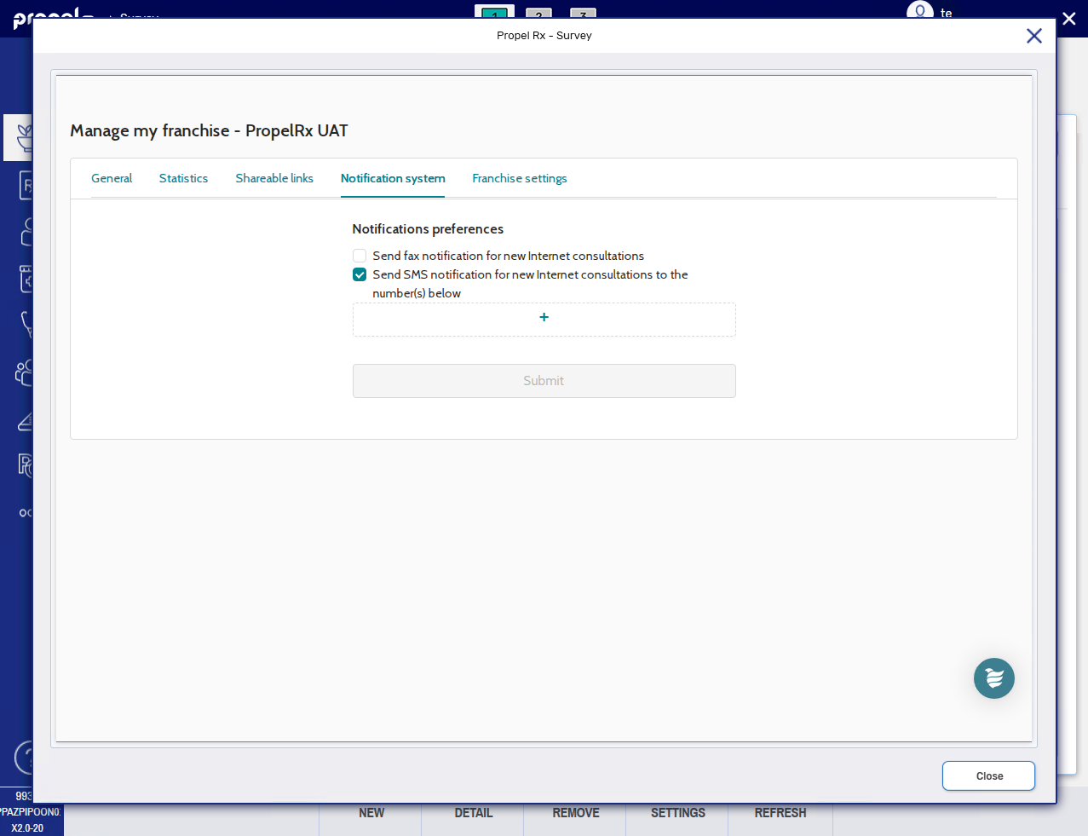Open the Statistics tab

(x=183, y=178)
